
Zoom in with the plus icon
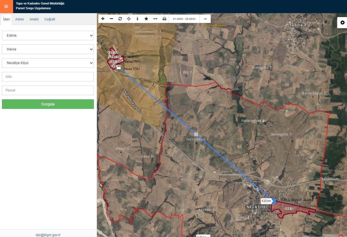point(103,19)
